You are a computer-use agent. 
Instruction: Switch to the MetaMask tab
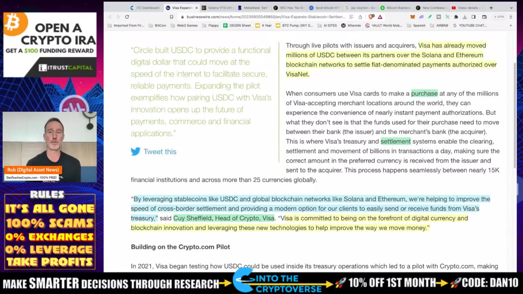[x=253, y=8]
